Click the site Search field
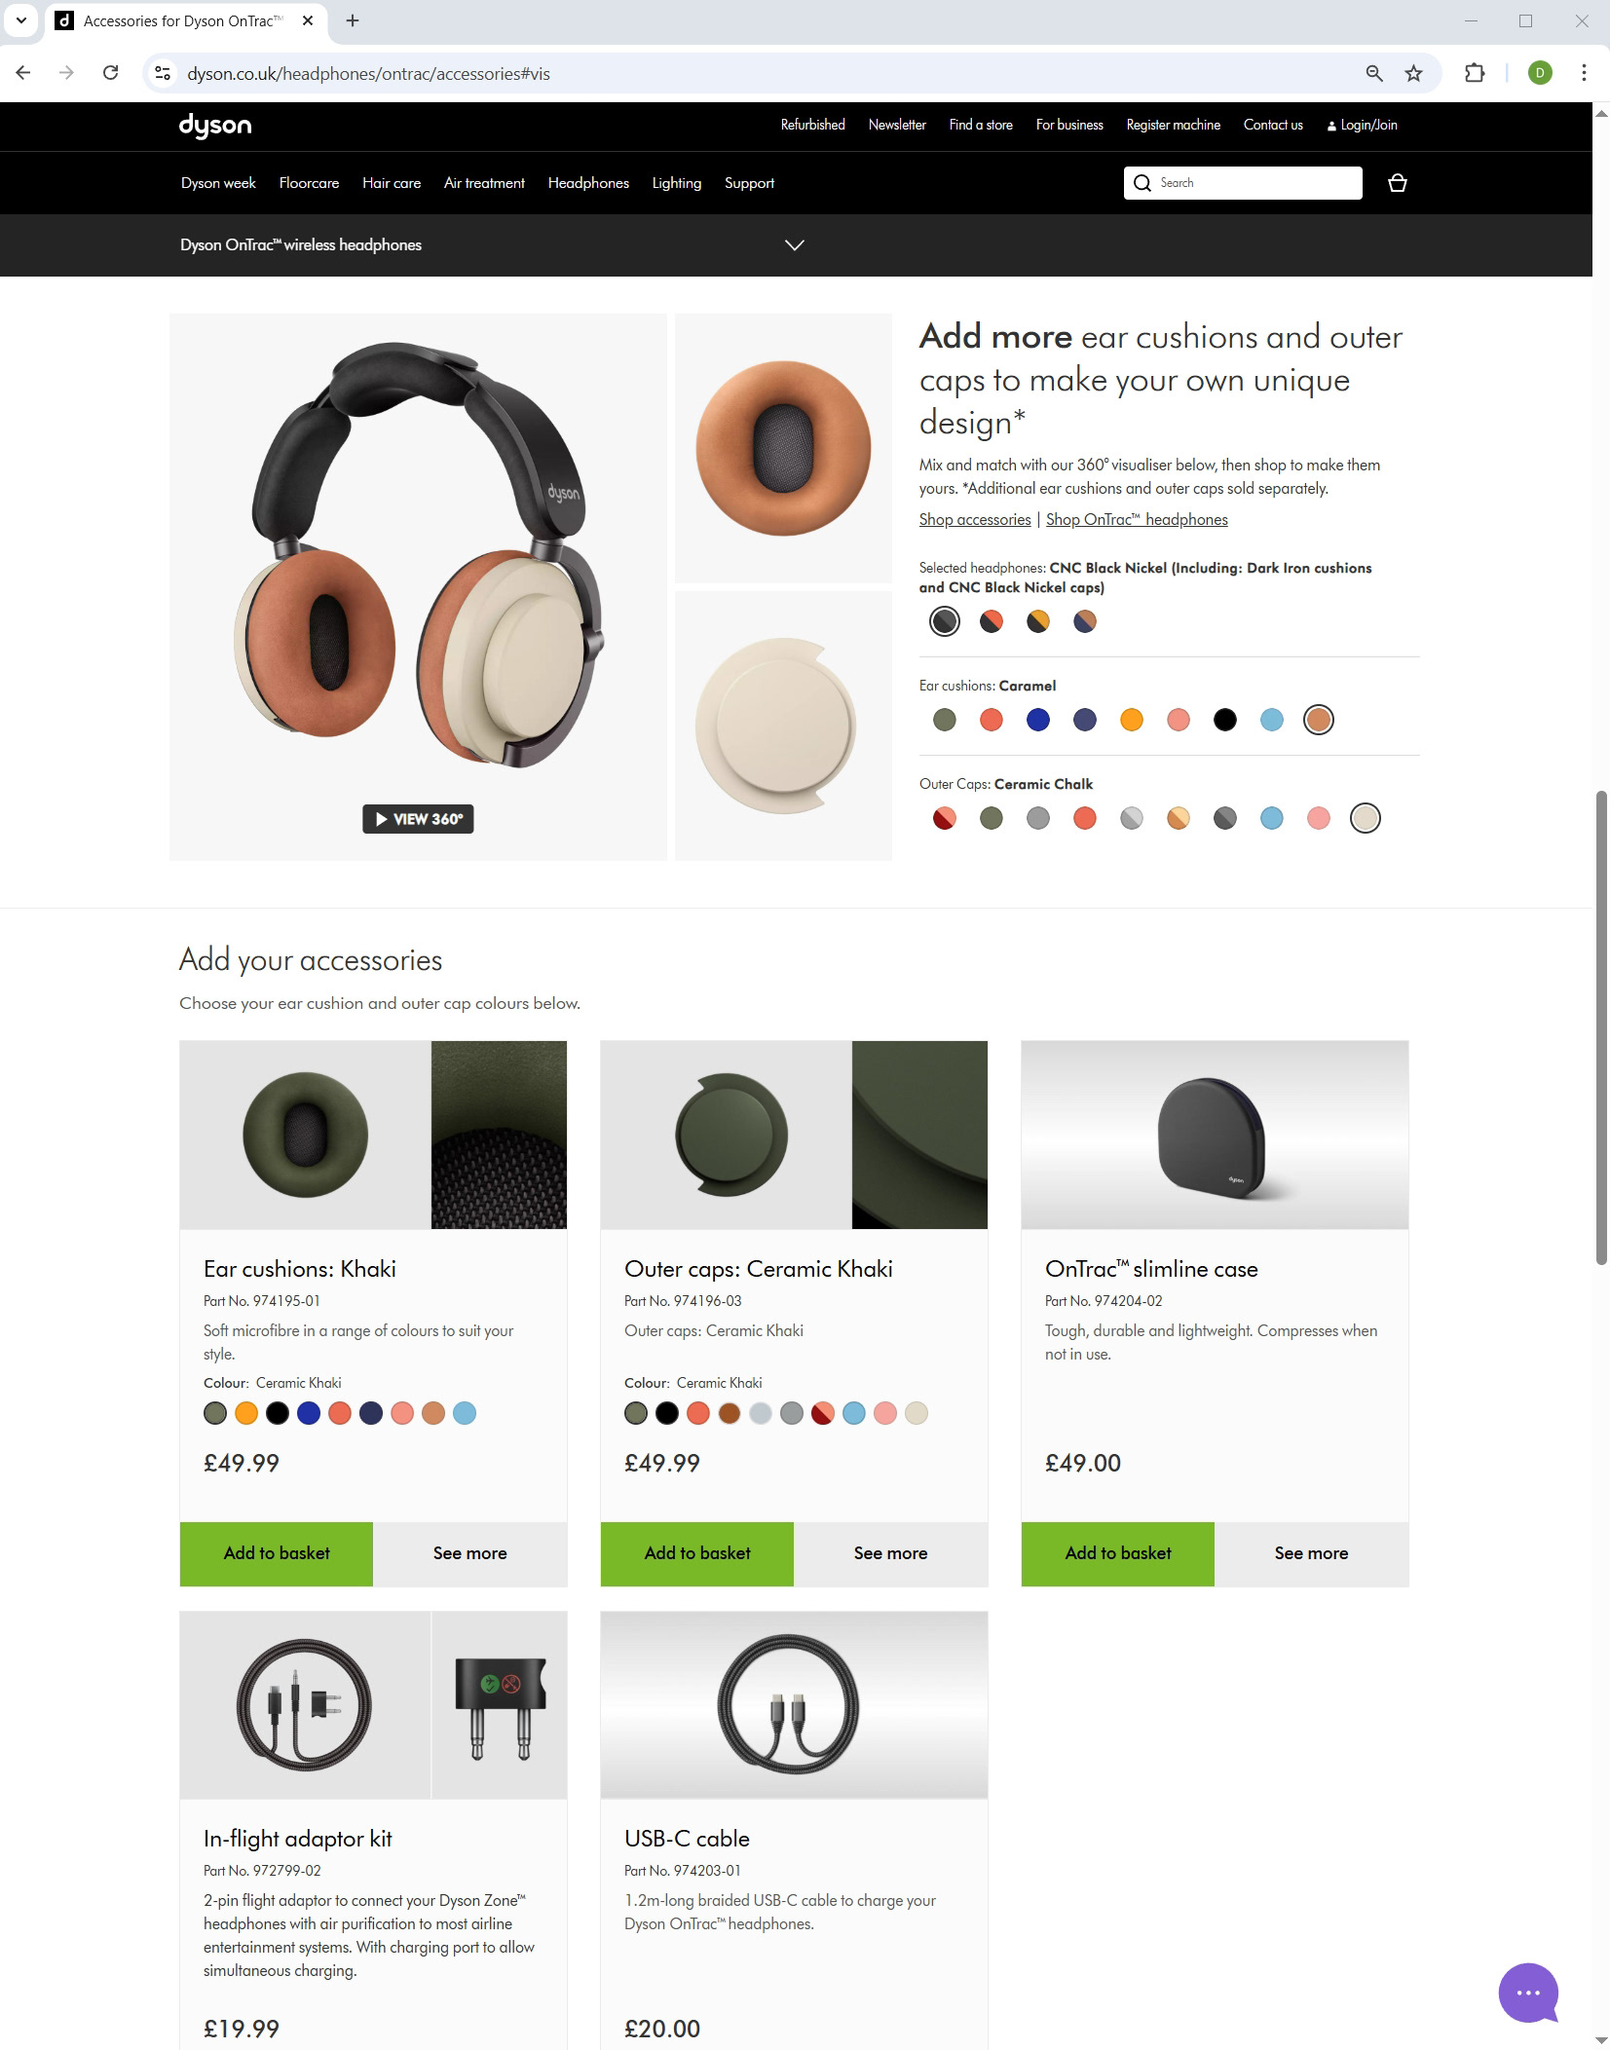1610x2050 pixels. pyautogui.click(x=1243, y=183)
